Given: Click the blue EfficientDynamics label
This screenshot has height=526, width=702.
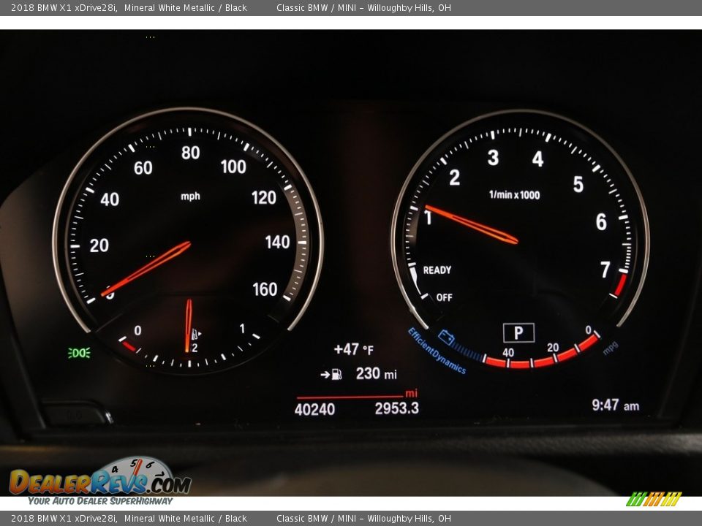Looking at the screenshot, I should 437,351.
